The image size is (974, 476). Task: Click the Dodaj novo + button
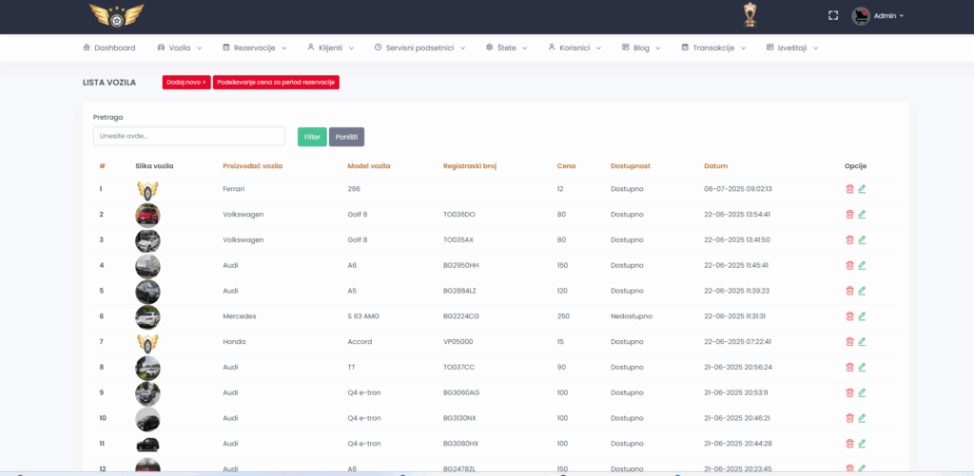(186, 83)
